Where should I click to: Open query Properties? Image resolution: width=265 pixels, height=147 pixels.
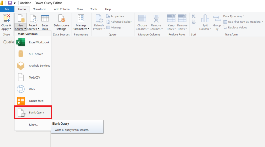(115, 16)
